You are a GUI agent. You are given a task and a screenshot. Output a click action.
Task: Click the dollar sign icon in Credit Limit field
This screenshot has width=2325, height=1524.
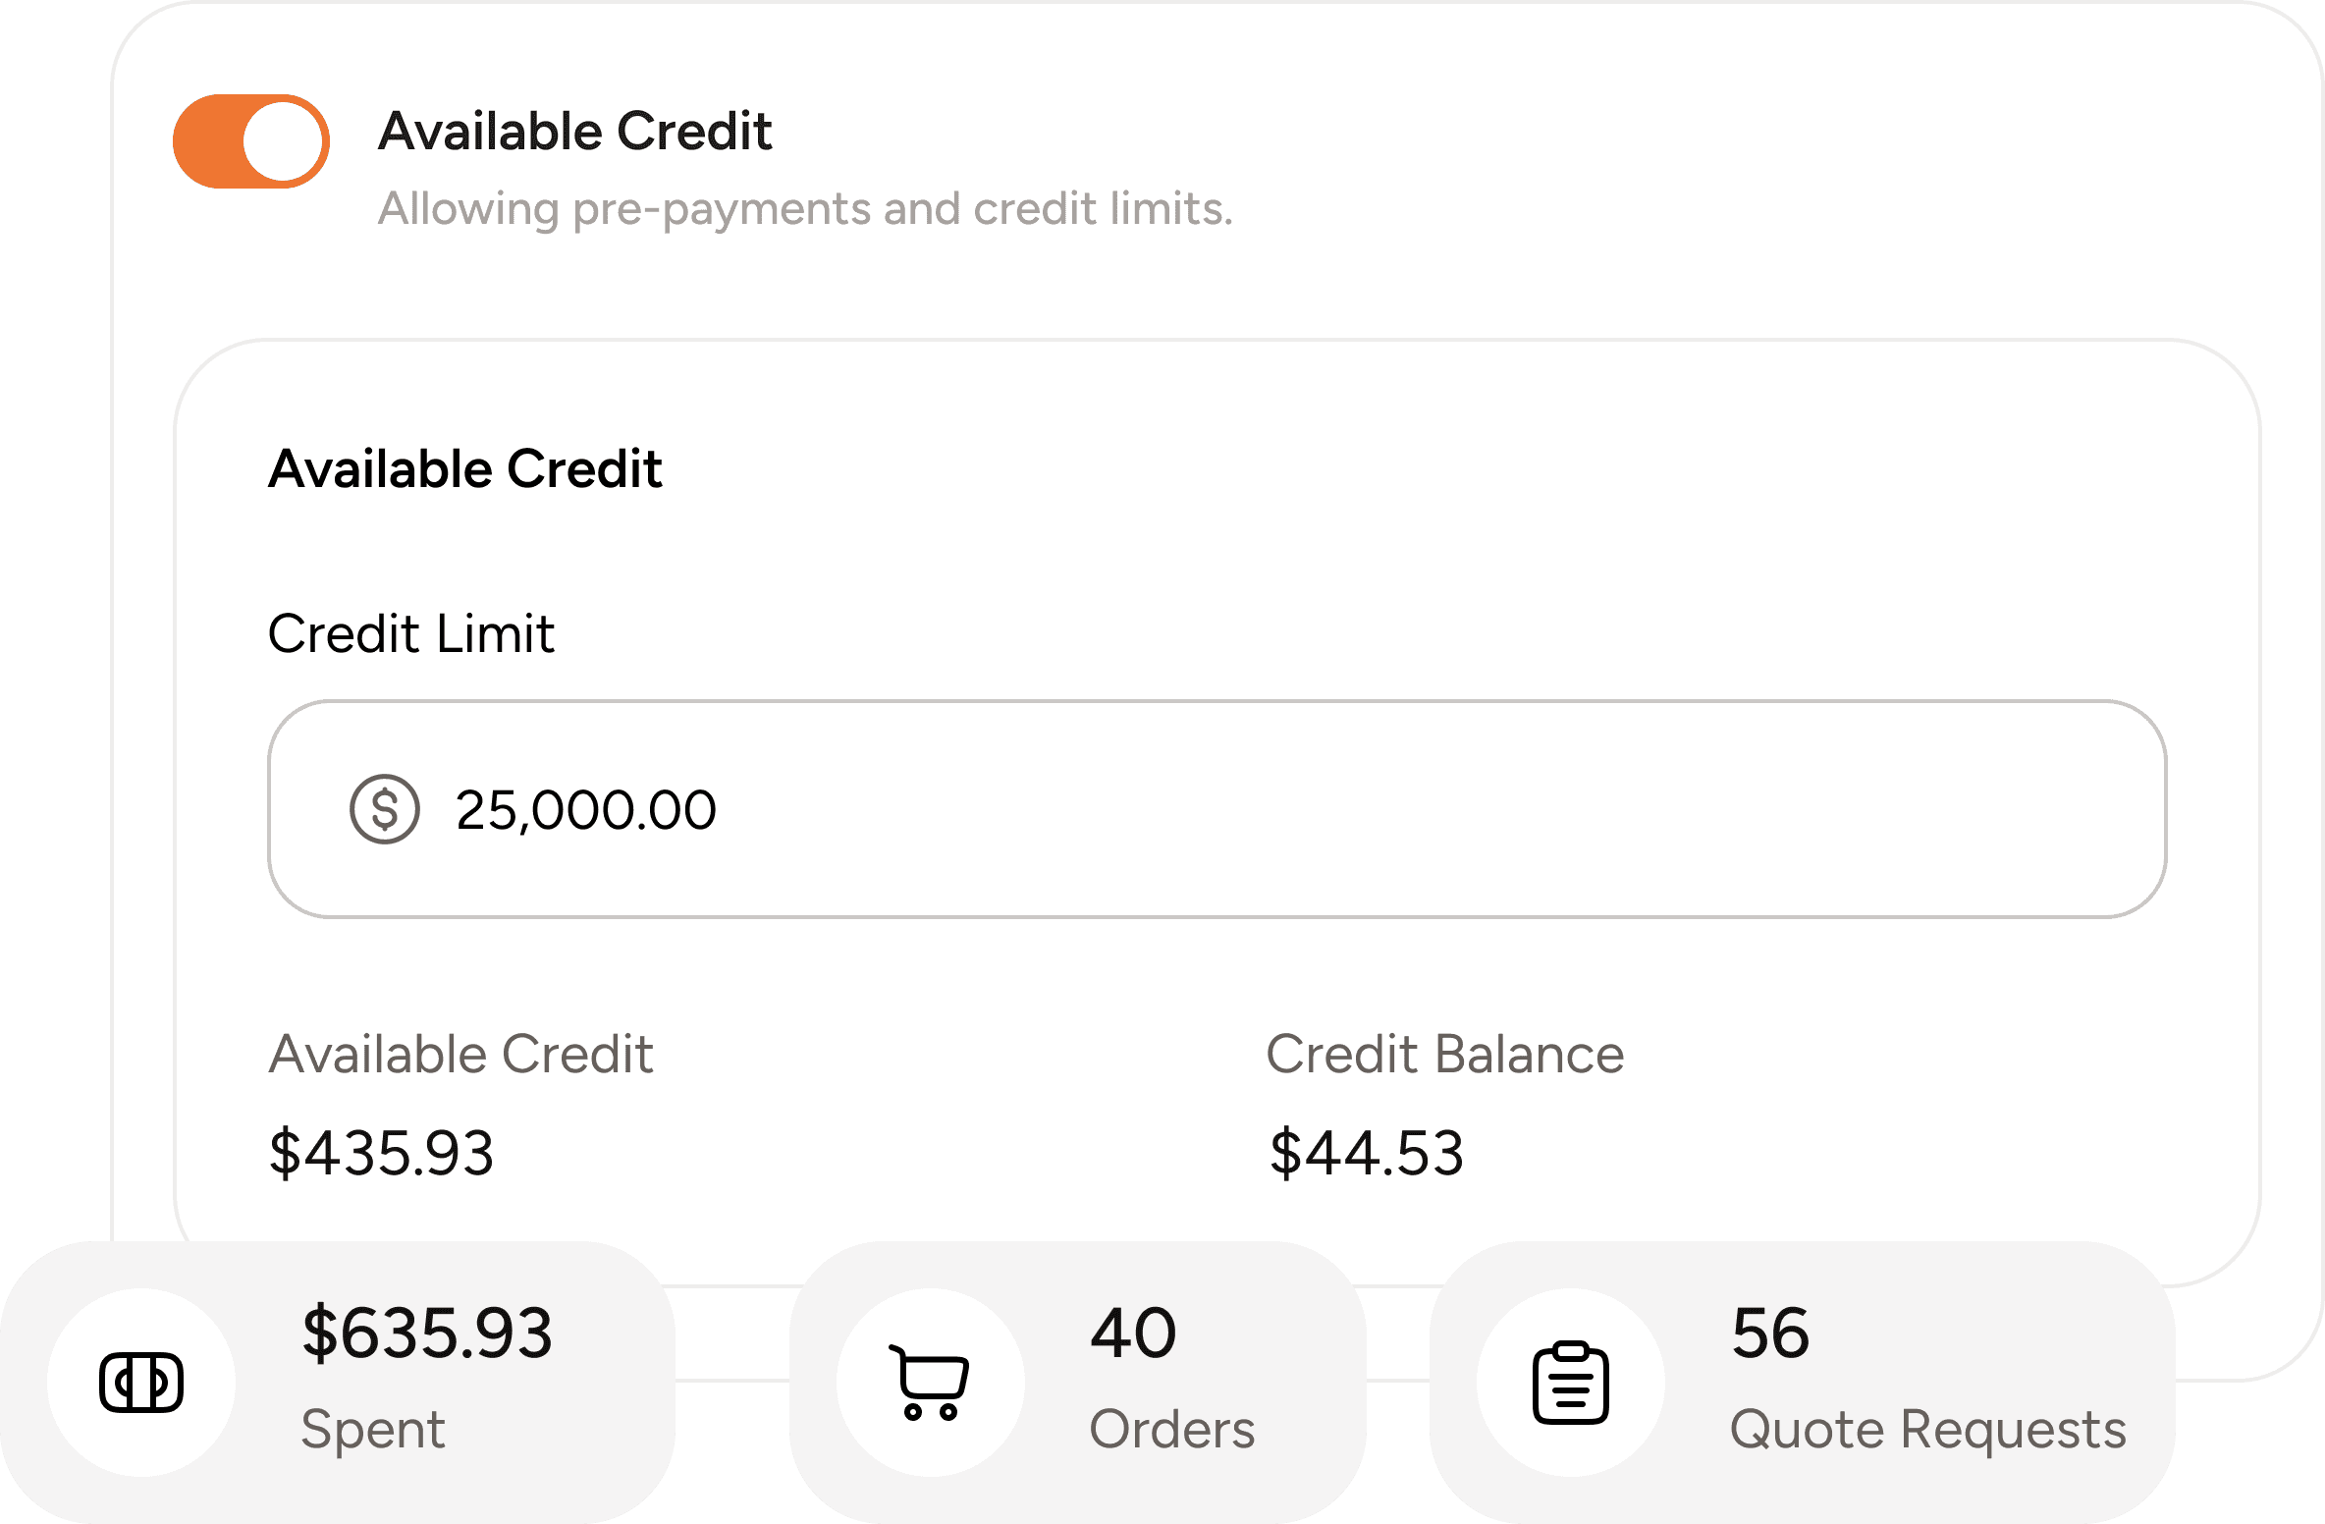pyautogui.click(x=385, y=809)
